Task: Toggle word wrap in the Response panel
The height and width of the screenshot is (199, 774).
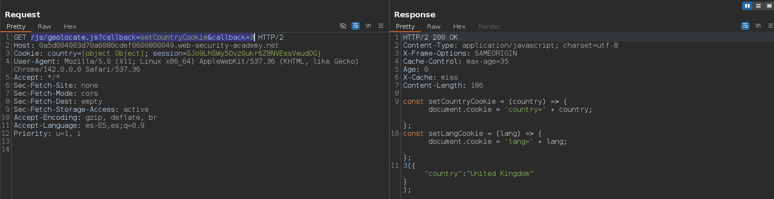Action: pos(745,26)
